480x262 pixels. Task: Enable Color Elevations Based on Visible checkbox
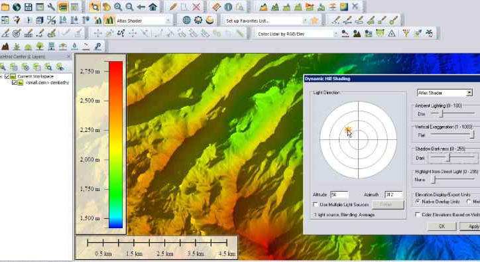pos(418,215)
